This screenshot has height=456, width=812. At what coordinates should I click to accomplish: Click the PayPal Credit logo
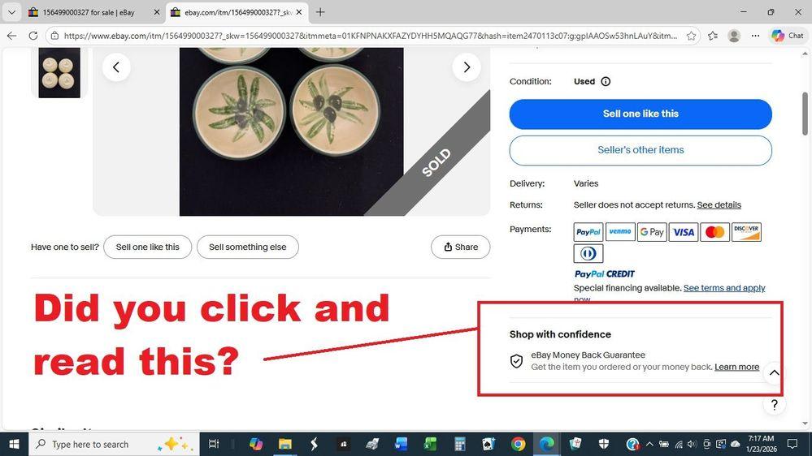point(604,274)
